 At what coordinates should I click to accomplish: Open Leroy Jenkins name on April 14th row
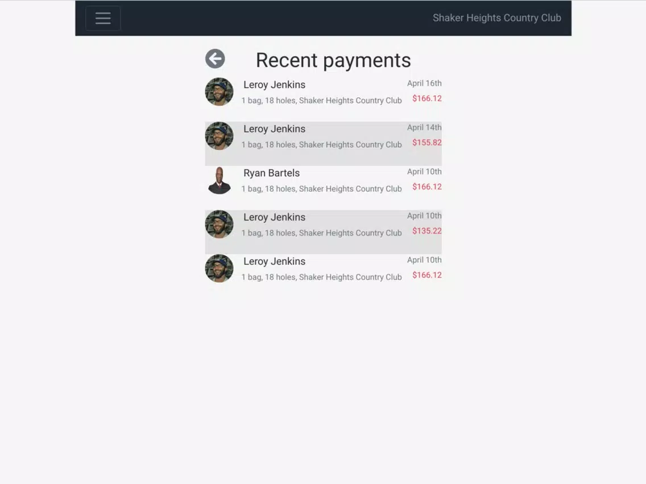(275, 129)
